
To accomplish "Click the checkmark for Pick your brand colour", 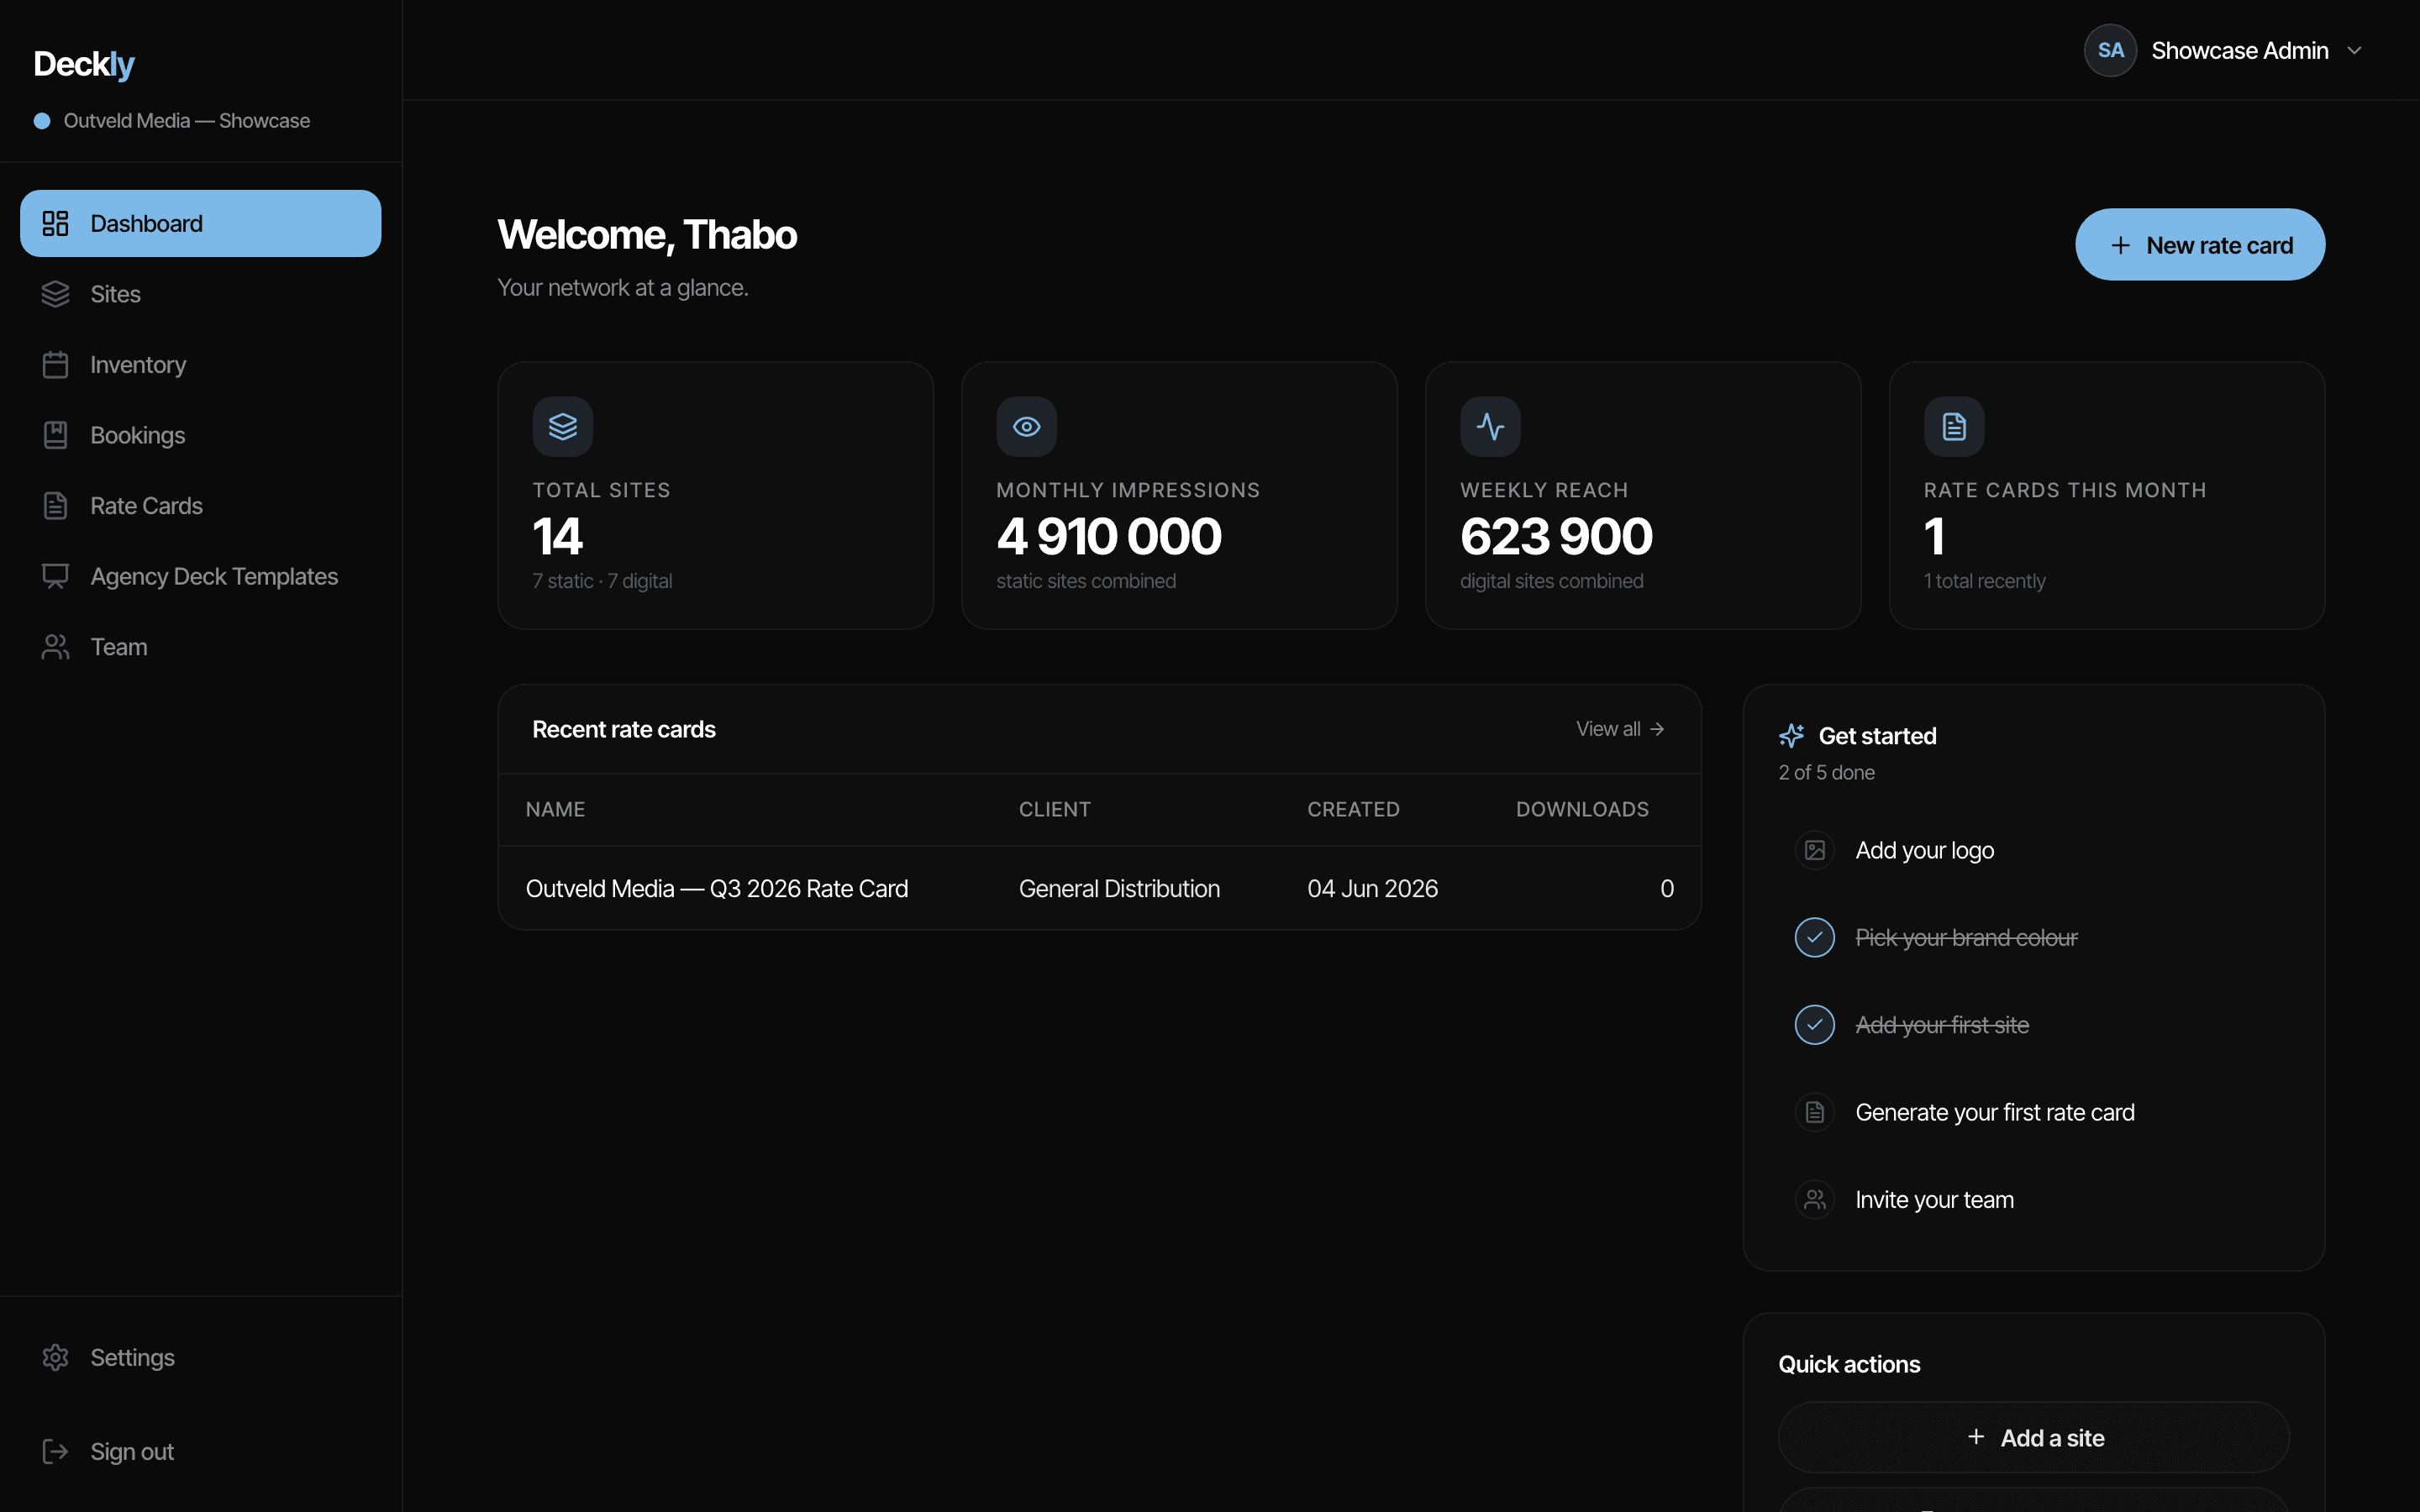I will click(1815, 937).
